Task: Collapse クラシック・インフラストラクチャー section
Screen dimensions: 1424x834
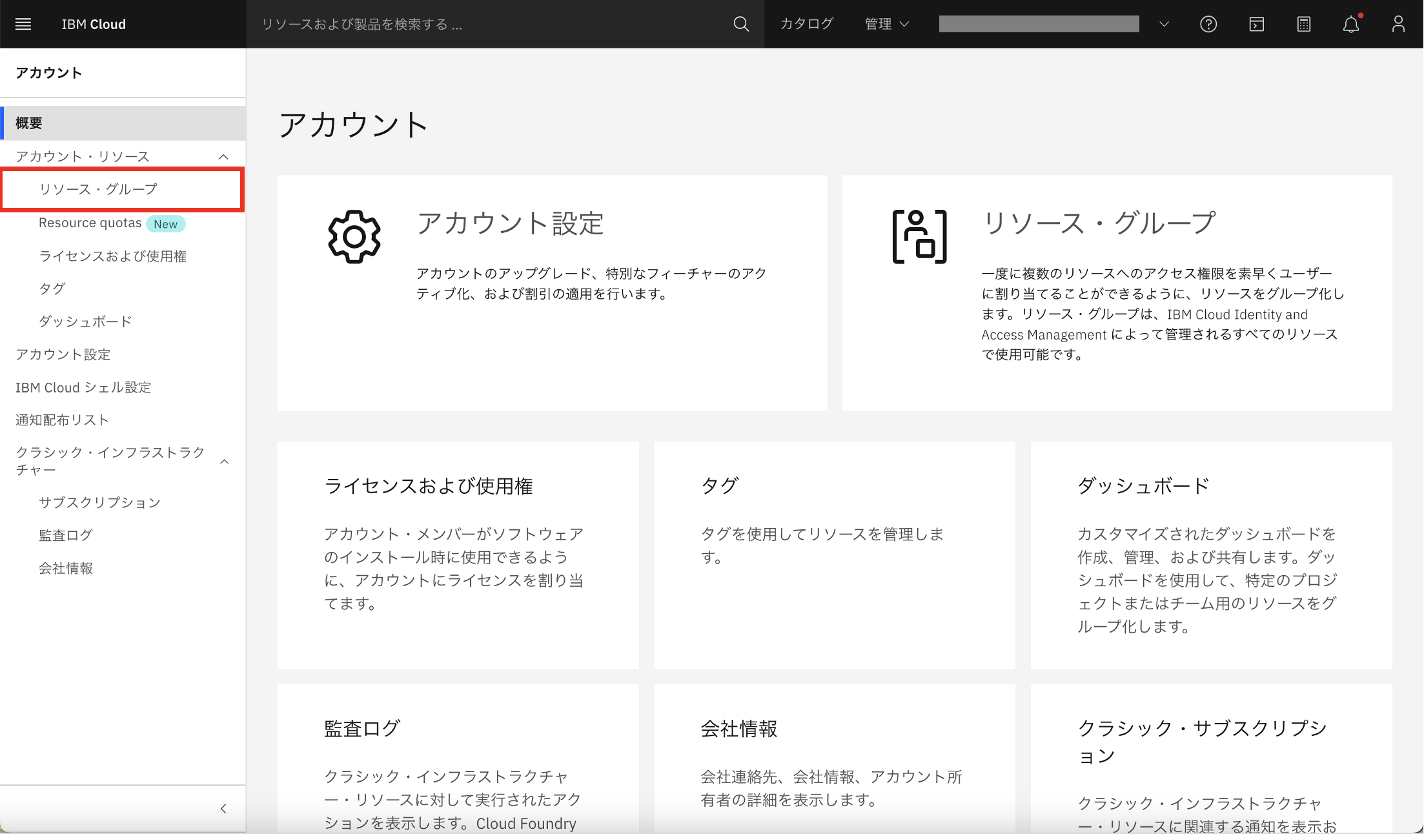Action: [x=225, y=461]
